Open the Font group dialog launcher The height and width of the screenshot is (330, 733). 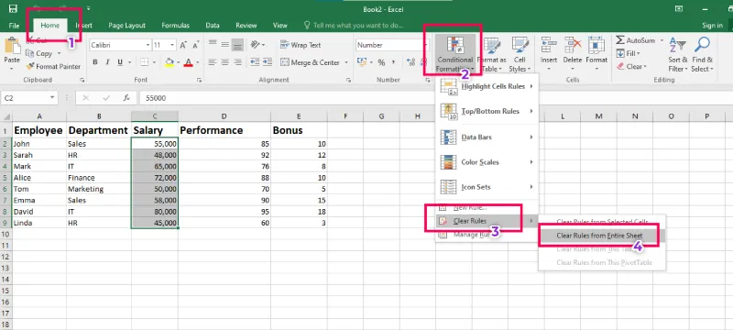(x=199, y=81)
